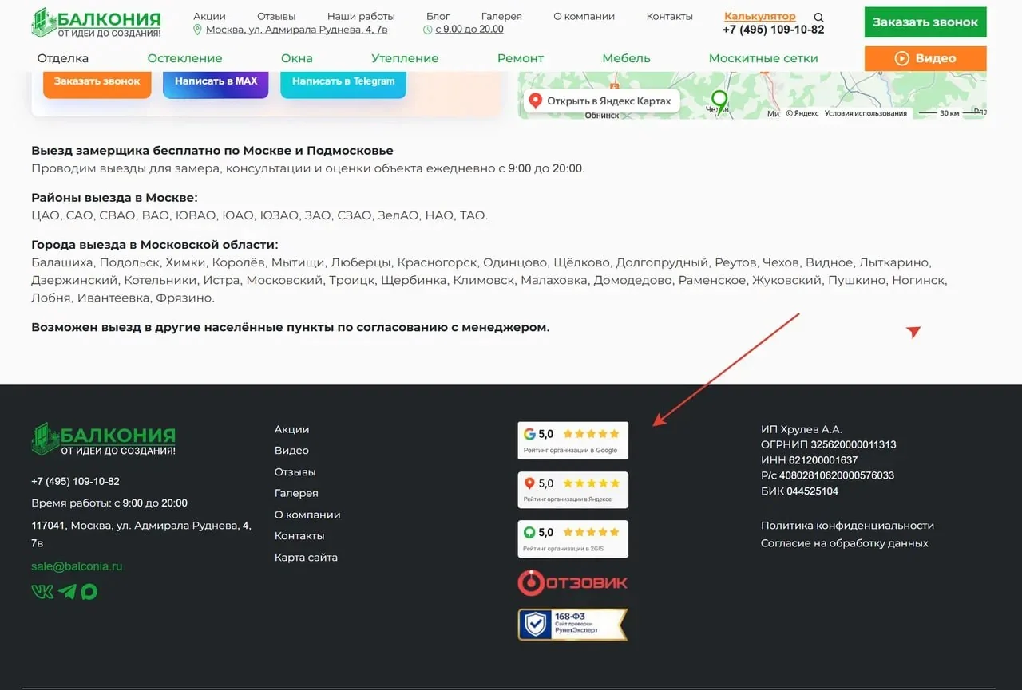Open the Калькулятор link
The width and height of the screenshot is (1022, 690).
coord(760,16)
